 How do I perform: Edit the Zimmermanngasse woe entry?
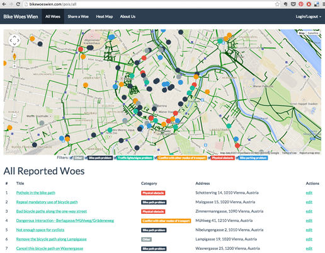click(309, 211)
